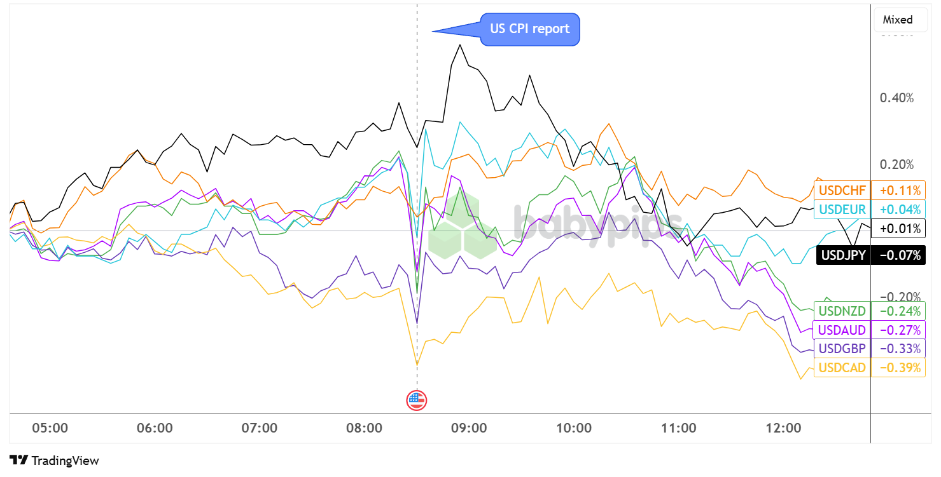
Task: Click the US flag economic event icon
Action: 417,400
